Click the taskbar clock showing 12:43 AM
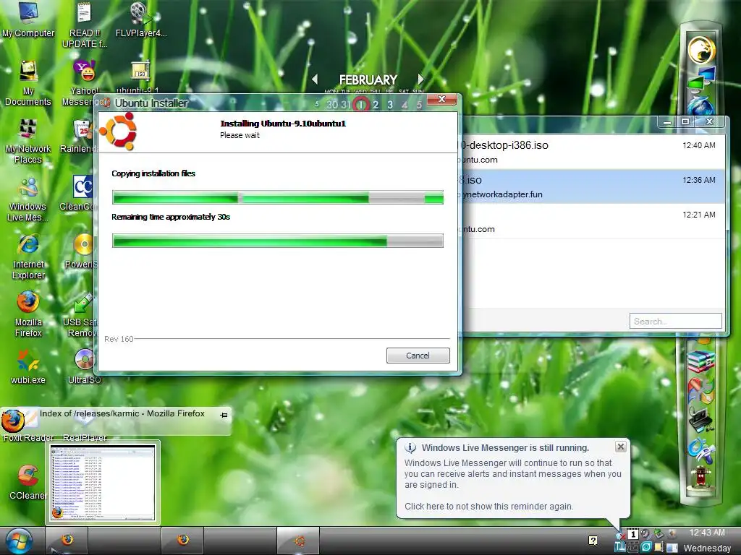This screenshot has width=741, height=555. [x=706, y=533]
